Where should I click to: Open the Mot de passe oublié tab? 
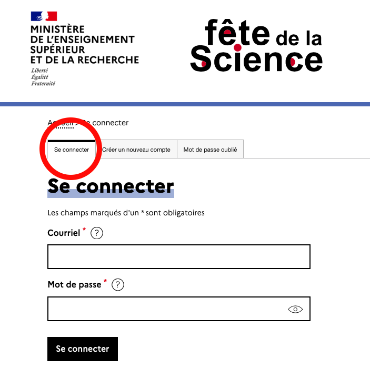210,150
